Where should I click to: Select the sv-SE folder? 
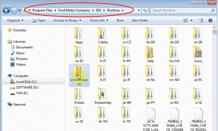[79, 115]
